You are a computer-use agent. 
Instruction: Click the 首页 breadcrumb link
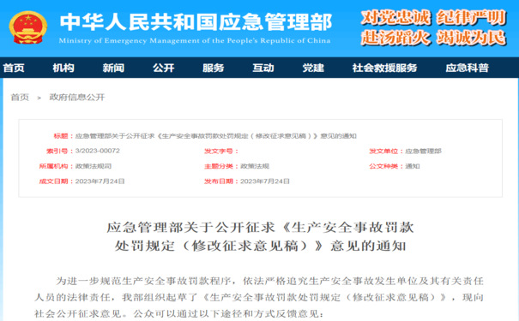tap(20, 97)
